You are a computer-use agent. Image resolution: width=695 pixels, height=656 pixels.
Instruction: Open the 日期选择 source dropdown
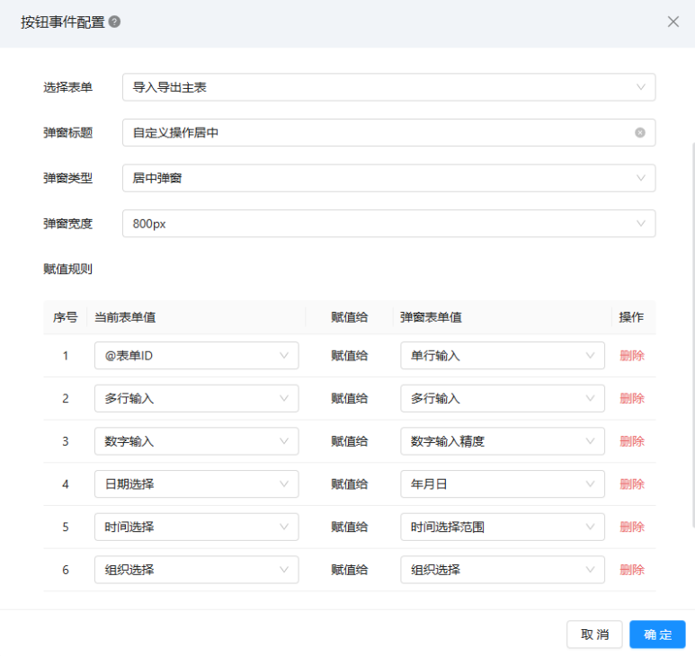coord(196,484)
